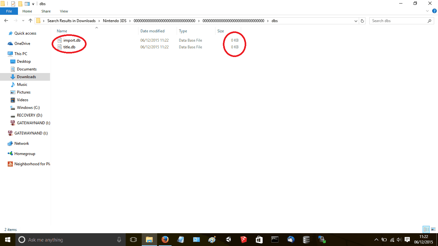Open the Action Center notifications icon
Screen dimensions: 438x246
[x=407, y=240]
